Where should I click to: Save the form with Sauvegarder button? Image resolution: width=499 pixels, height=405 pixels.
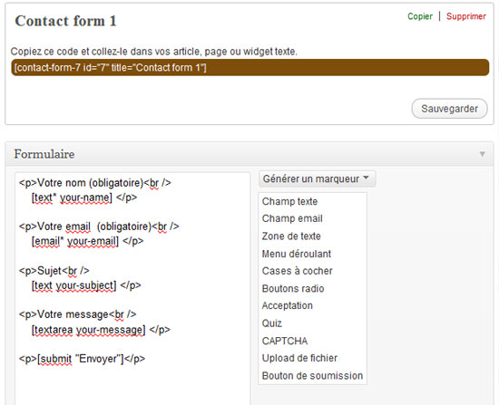click(449, 109)
